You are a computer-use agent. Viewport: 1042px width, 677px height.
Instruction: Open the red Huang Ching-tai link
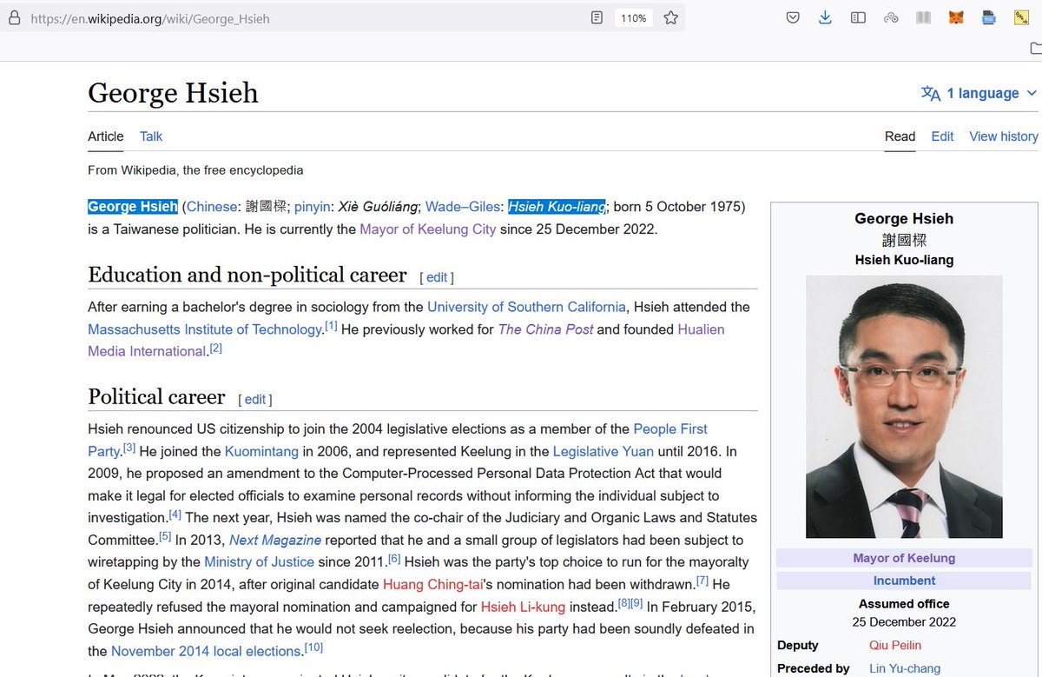click(x=432, y=584)
